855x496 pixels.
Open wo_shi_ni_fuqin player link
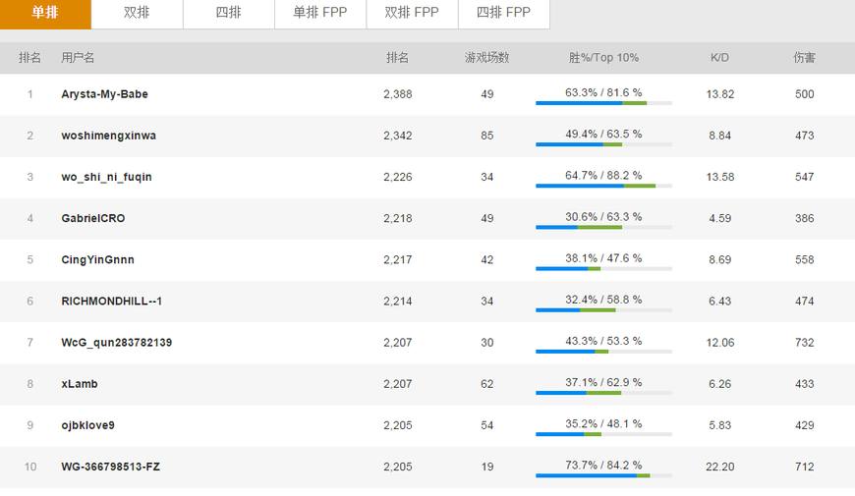106,177
